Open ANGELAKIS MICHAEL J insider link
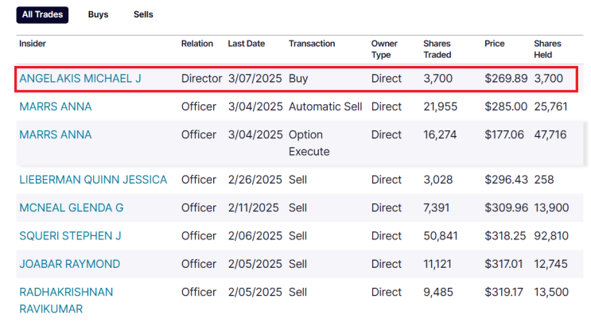Screen dimensions: 591x322 coord(80,79)
